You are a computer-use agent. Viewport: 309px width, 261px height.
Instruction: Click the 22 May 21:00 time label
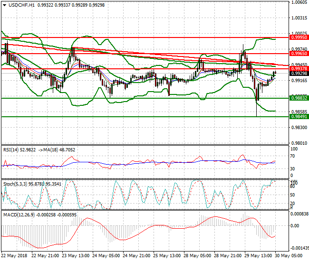click(x=45, y=256)
